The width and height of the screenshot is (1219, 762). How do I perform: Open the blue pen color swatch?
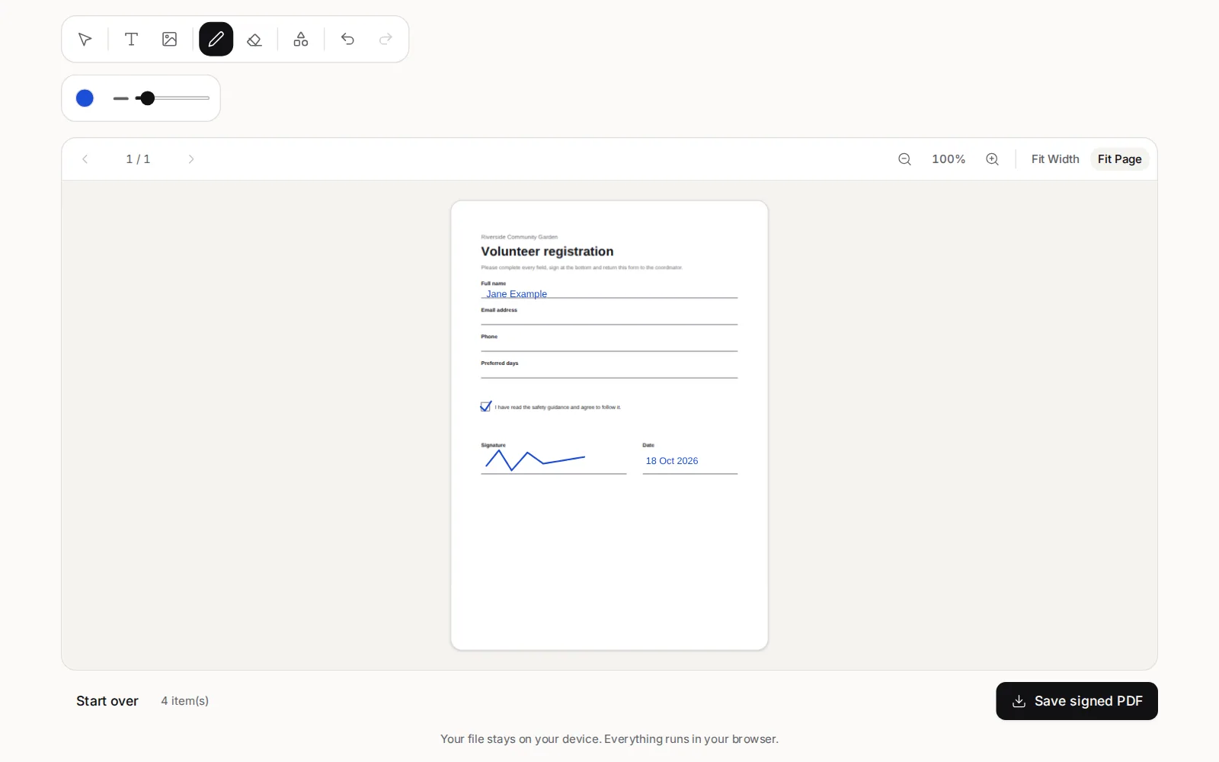click(x=85, y=98)
